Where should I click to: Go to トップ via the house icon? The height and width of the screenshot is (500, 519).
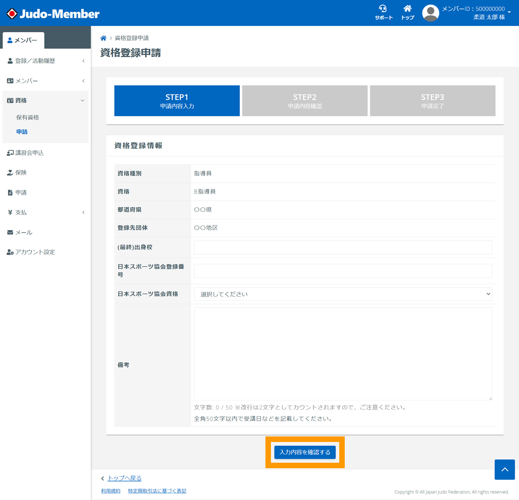(x=407, y=13)
